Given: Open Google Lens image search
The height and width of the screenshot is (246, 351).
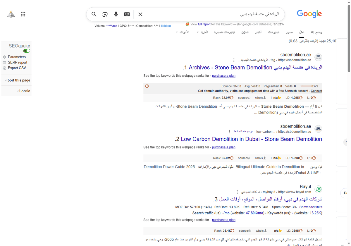Looking at the screenshot, I should pyautogui.click(x=105, y=14).
